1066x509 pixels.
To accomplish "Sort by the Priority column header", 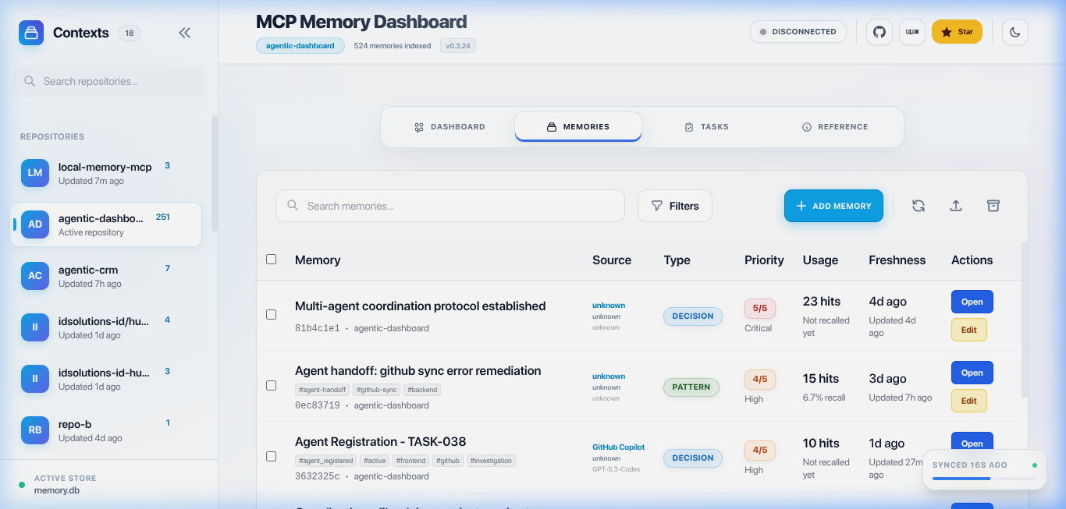I will coord(764,260).
